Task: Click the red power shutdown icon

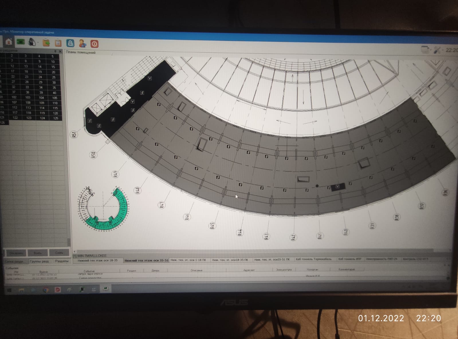Action: click(95, 44)
